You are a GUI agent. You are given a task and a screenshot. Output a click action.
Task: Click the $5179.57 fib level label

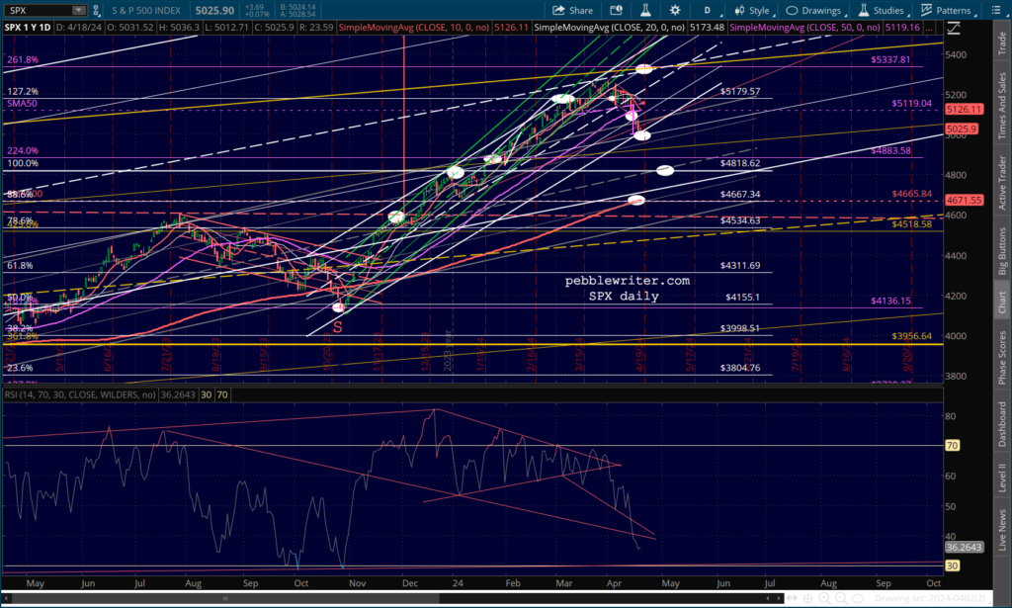coord(740,91)
